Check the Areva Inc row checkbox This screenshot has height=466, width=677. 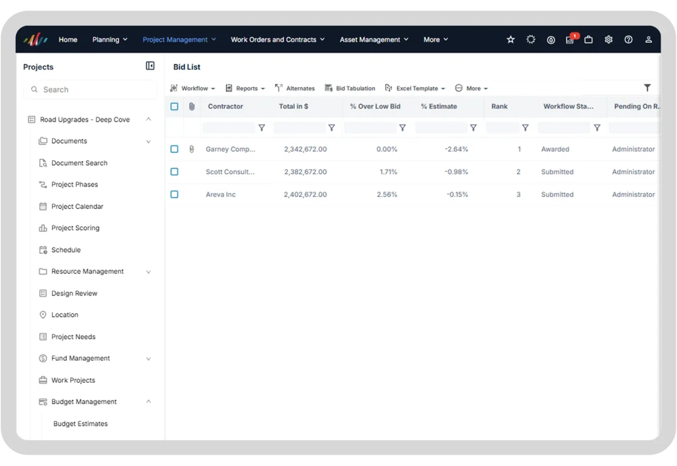click(x=175, y=194)
